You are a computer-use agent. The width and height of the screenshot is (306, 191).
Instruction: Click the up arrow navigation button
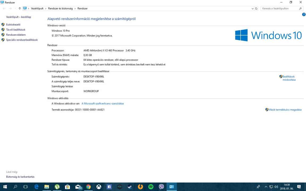tap(20, 8)
